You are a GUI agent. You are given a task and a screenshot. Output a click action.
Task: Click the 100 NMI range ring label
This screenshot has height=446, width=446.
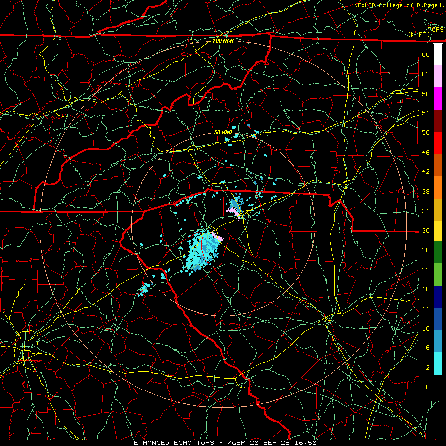[223, 41]
